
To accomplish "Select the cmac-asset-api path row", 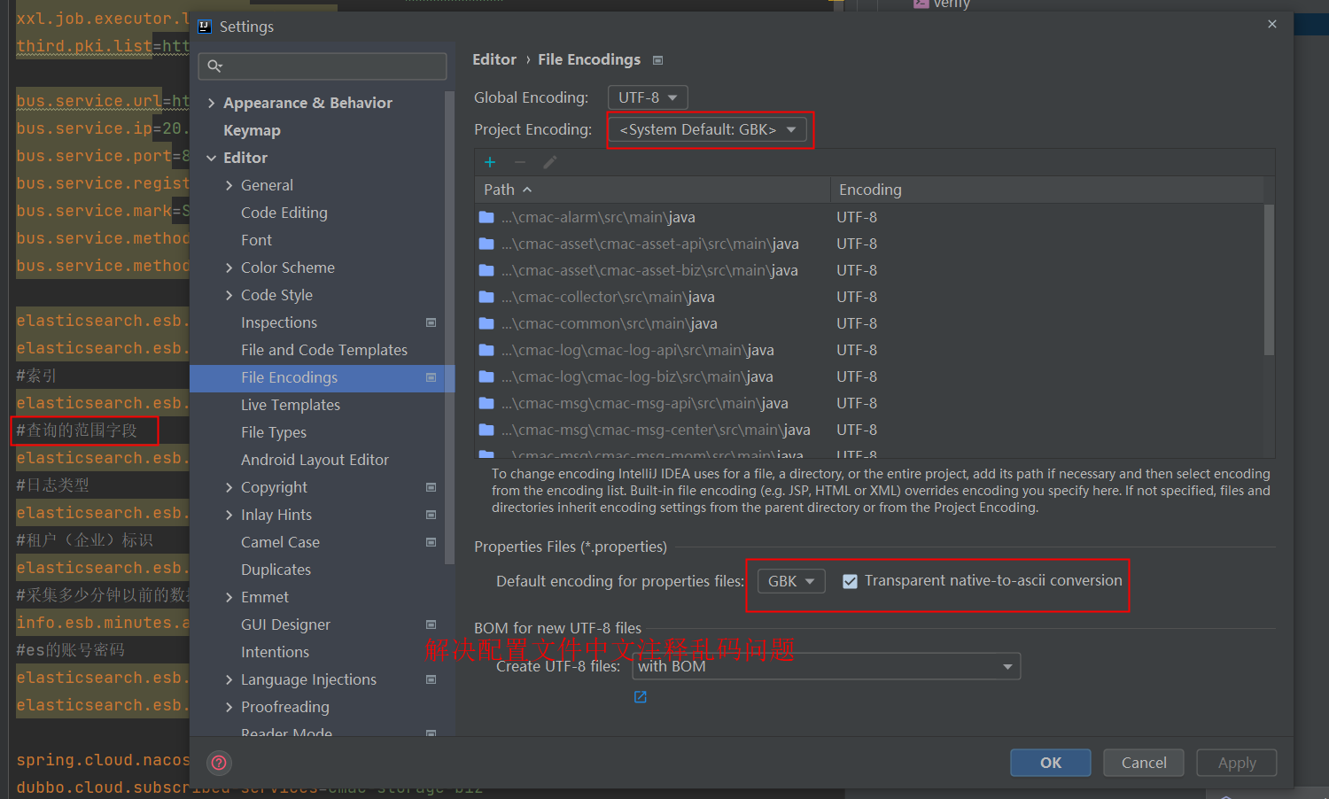I will click(869, 244).
